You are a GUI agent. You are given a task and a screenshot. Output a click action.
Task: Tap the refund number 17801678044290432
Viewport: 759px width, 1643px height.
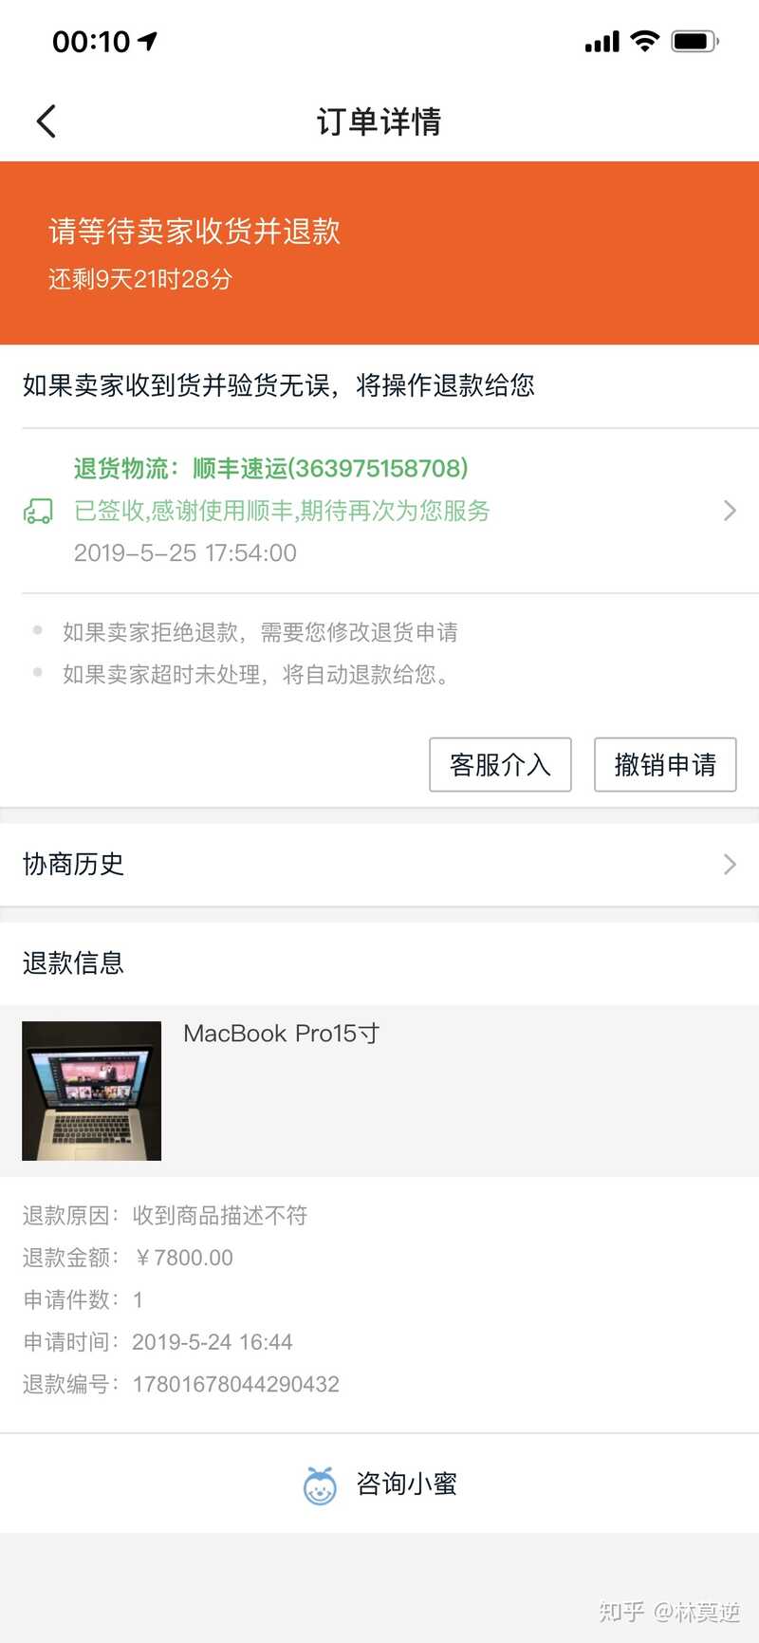[x=235, y=1384]
